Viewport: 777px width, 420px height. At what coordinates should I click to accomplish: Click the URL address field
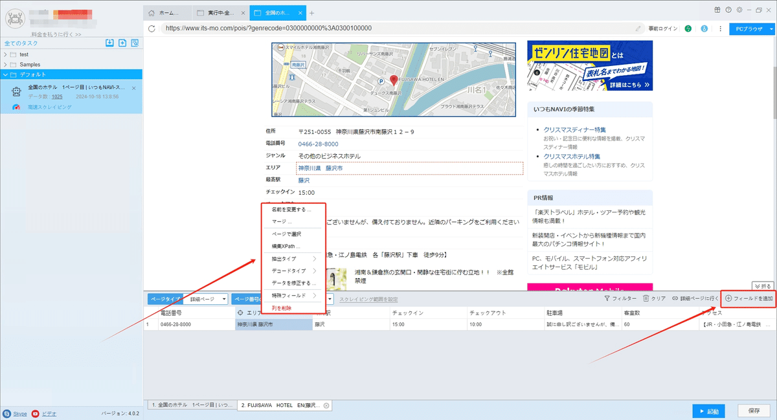pos(395,28)
